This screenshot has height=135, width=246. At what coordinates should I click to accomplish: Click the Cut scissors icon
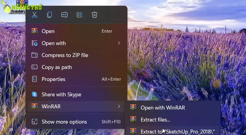tap(34, 15)
